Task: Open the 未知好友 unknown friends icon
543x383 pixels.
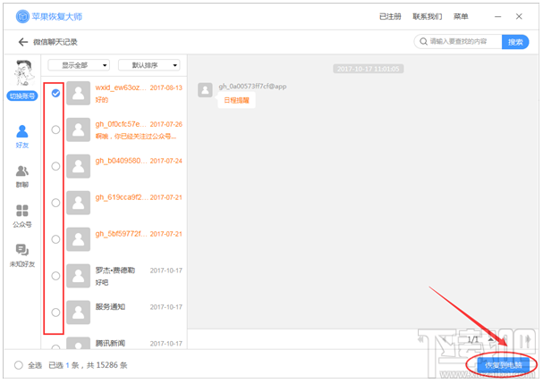Action: pos(22,250)
